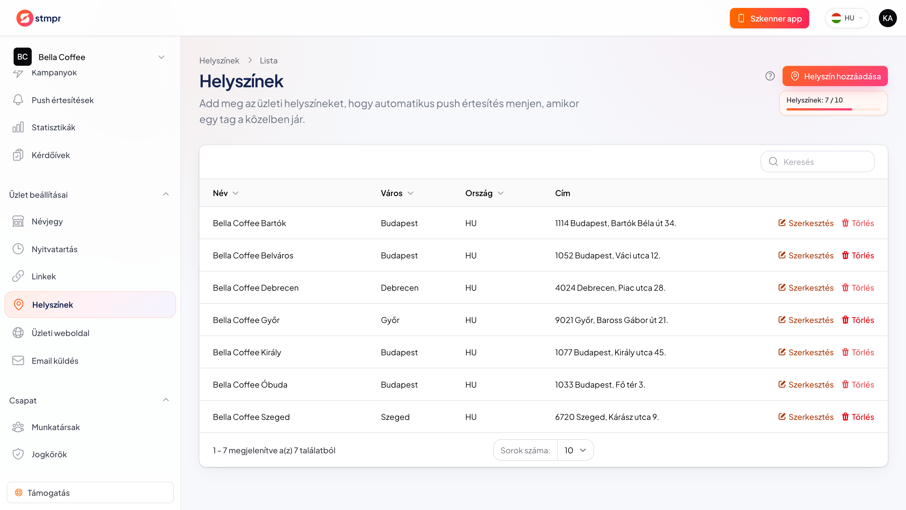Edit the Bella Coffee Szeged location

tap(806, 417)
